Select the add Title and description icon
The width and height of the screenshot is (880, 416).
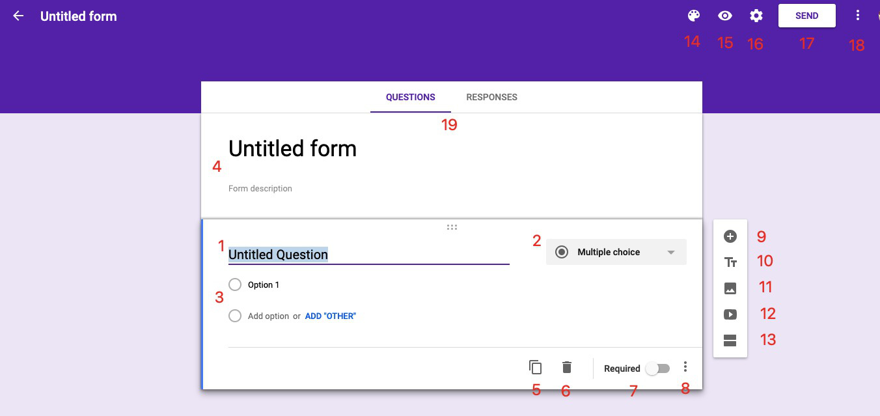[x=730, y=262]
